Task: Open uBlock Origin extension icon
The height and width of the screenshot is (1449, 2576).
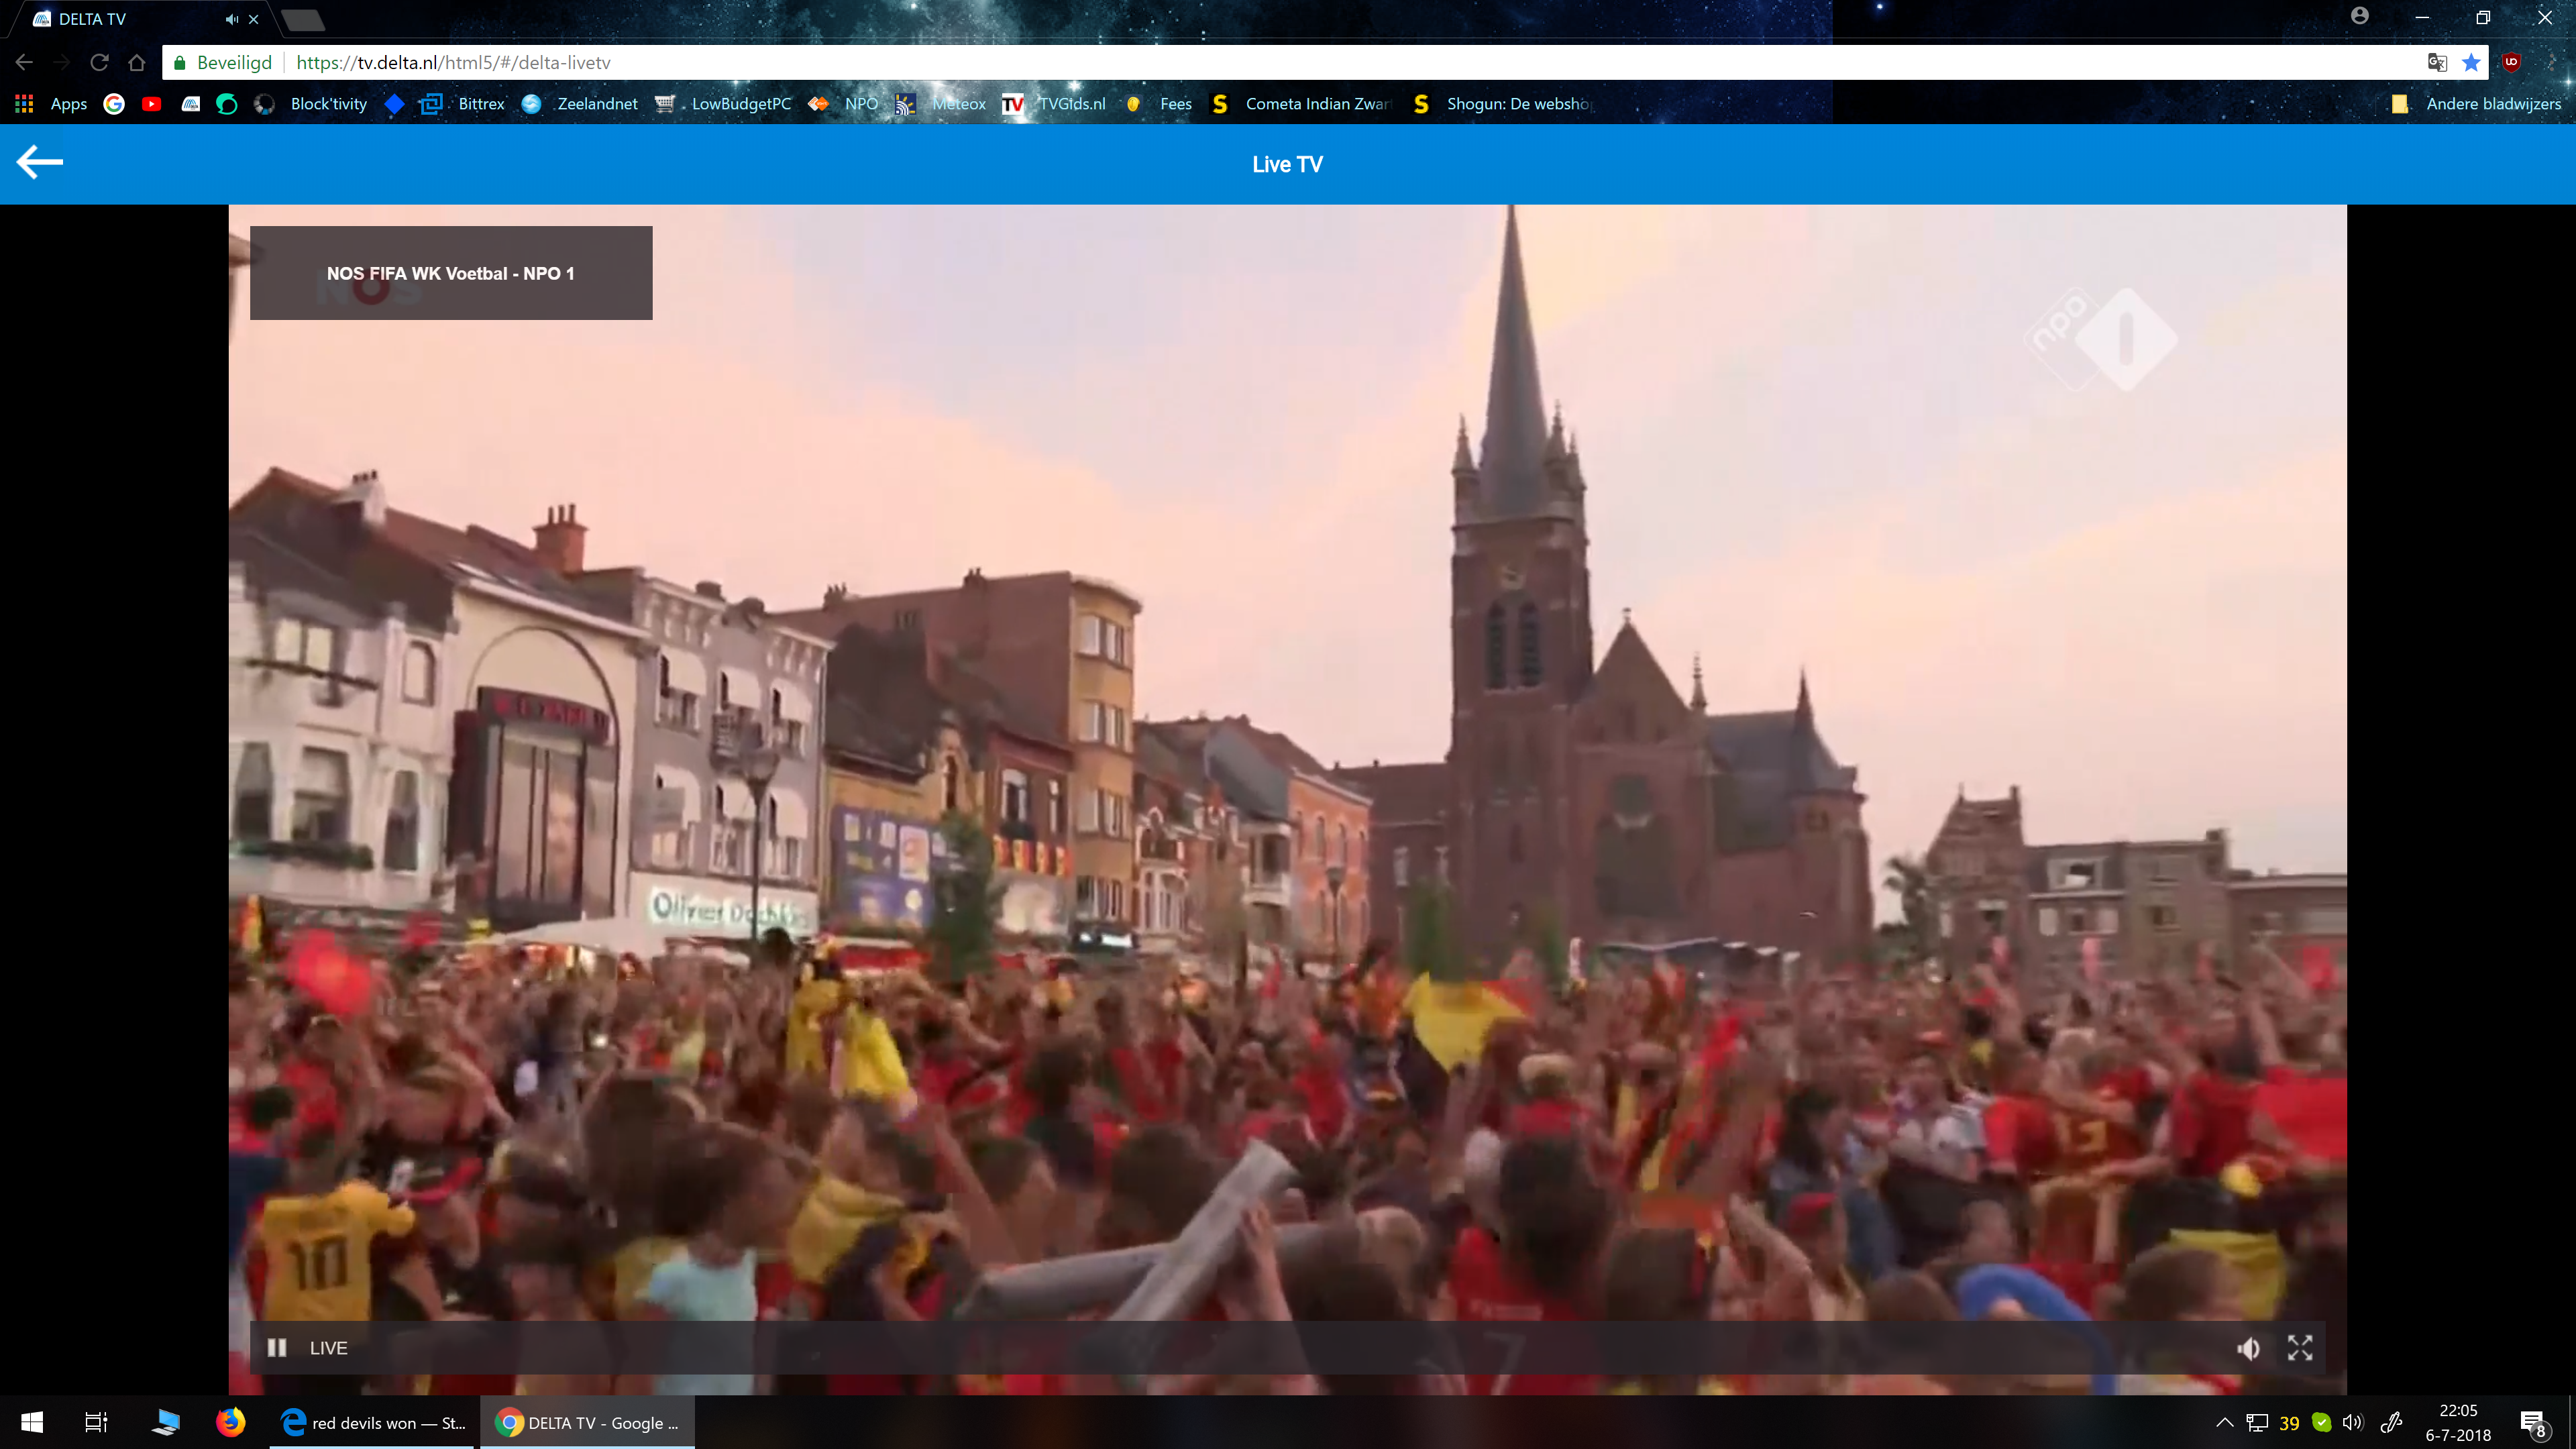Action: (2511, 63)
